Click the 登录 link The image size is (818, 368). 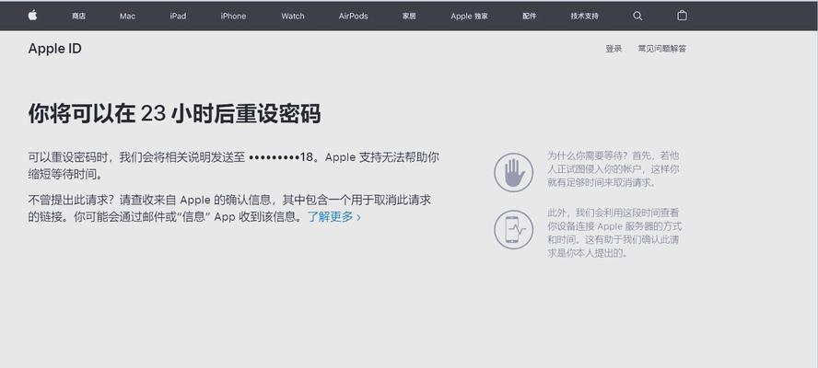(x=613, y=49)
